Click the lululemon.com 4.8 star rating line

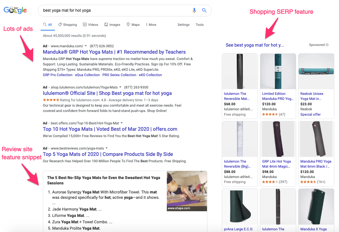100,100
